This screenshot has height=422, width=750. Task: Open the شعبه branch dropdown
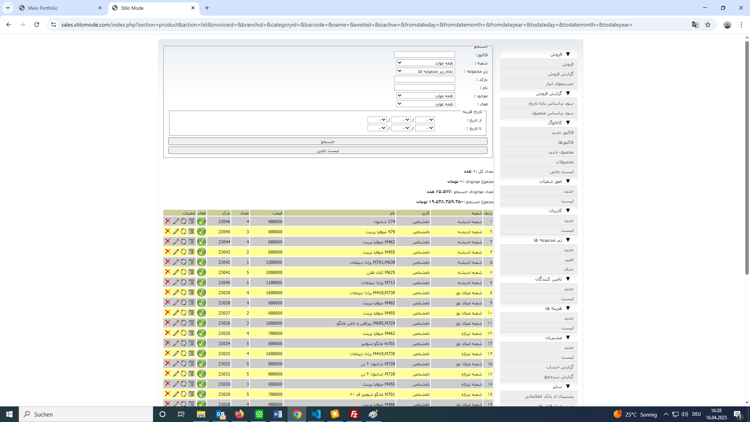(425, 63)
